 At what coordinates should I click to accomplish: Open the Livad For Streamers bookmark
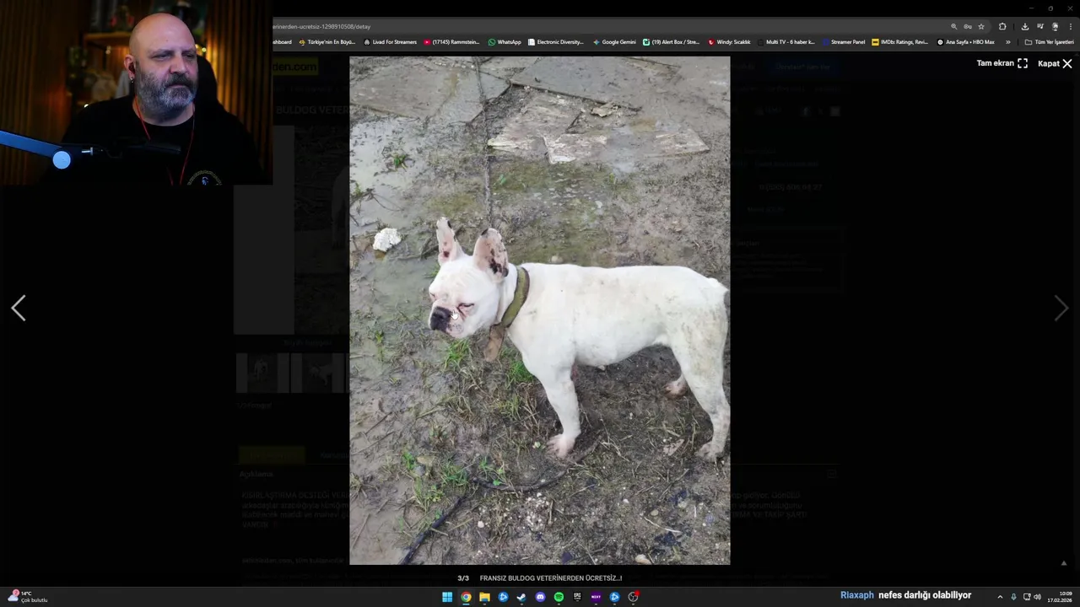point(390,42)
